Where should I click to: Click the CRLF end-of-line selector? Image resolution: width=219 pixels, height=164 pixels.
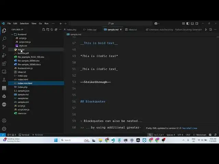(188, 135)
